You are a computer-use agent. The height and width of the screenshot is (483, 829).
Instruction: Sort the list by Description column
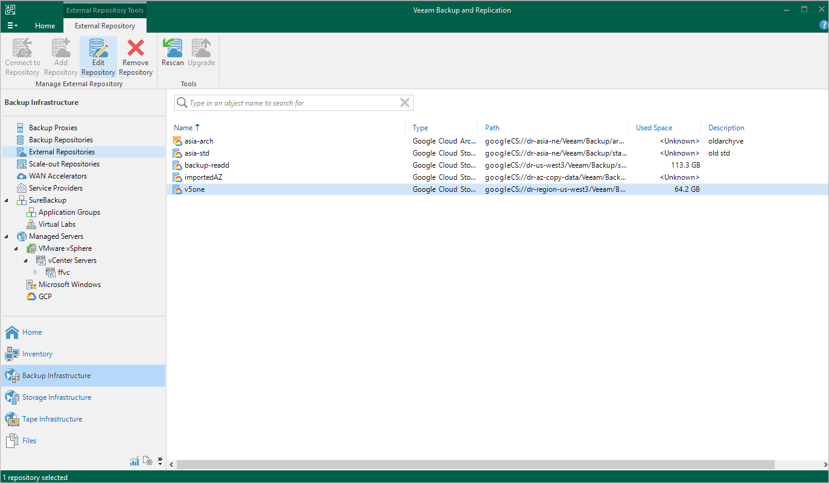click(726, 128)
